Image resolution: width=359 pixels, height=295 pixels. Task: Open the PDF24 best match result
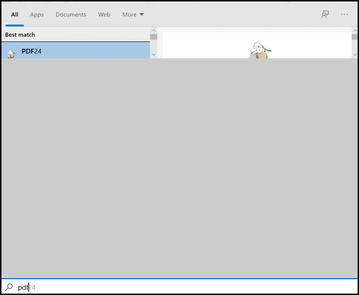(76, 50)
